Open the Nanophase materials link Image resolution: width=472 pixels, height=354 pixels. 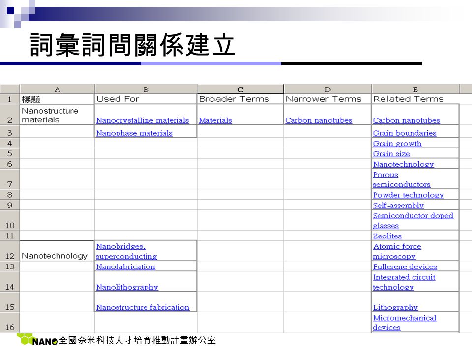[134, 133]
